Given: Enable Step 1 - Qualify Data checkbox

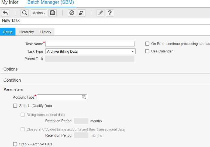Looking at the screenshot, I should [x=15, y=106].
